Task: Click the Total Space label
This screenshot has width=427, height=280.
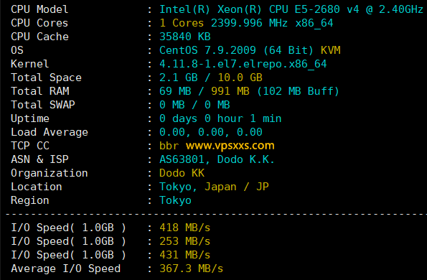Action: (47, 78)
